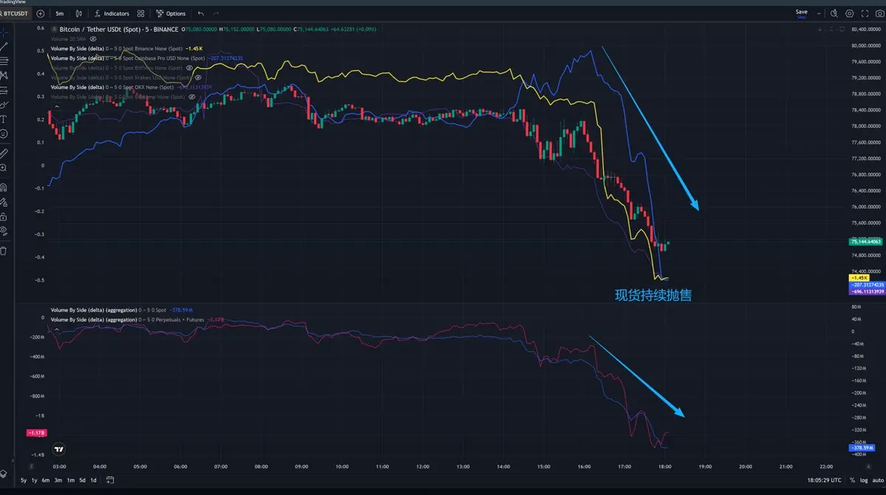Open the BTCUSDT symbol search
The width and height of the screenshot is (886, 495).
coord(16,13)
